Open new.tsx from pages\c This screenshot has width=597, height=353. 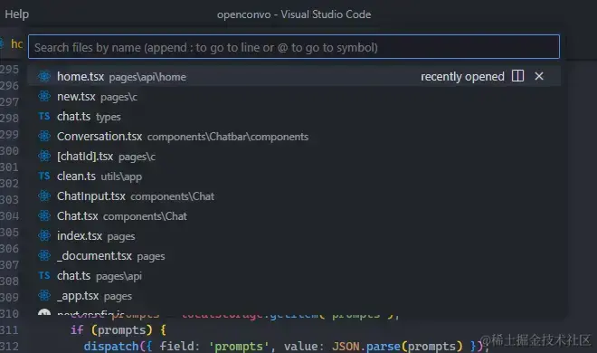point(294,96)
